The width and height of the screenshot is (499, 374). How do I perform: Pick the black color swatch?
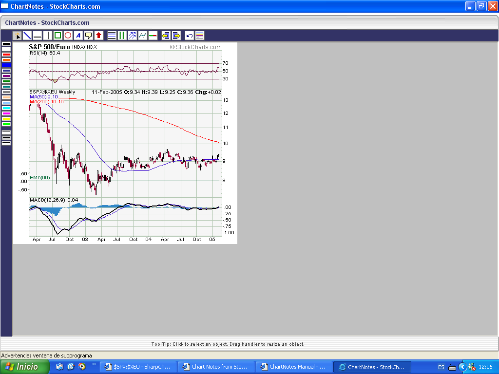tap(6, 44)
